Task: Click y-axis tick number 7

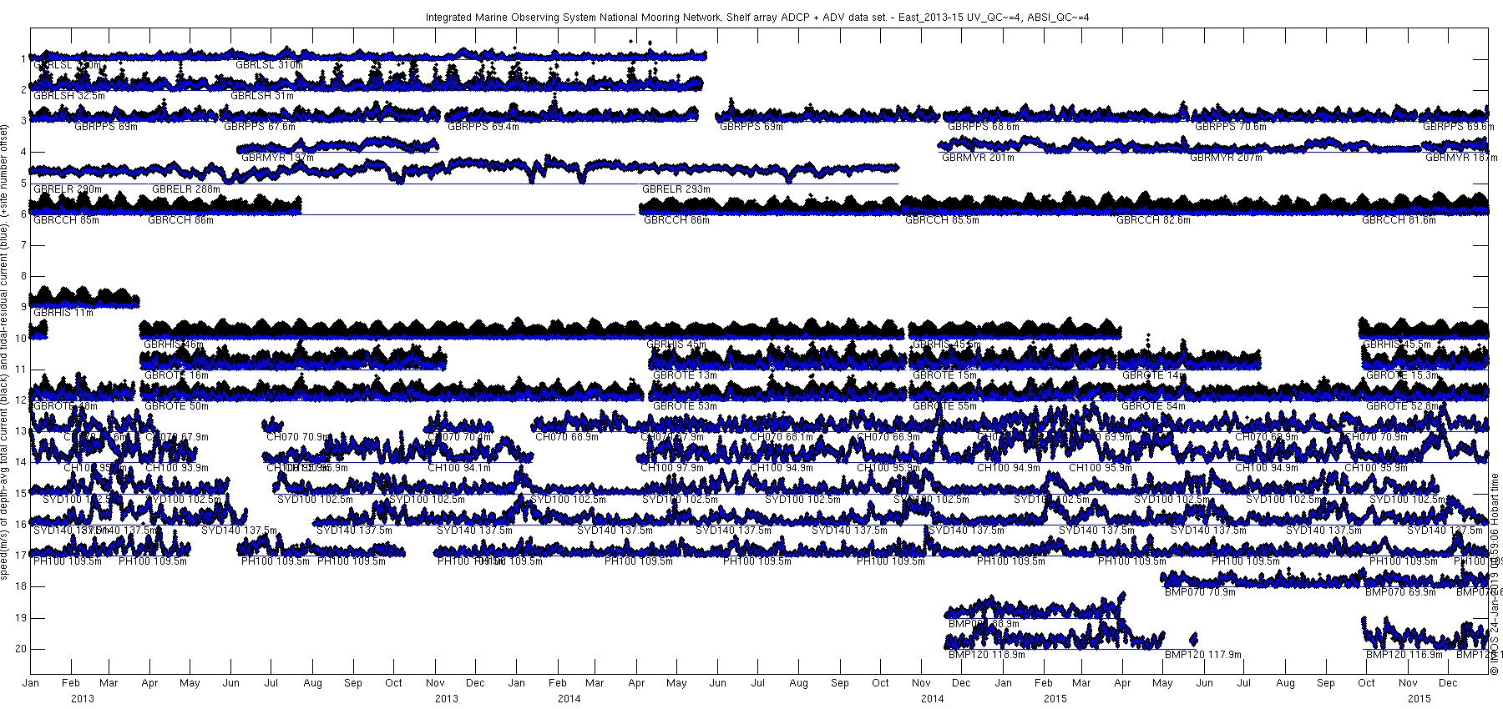Action: (x=24, y=245)
